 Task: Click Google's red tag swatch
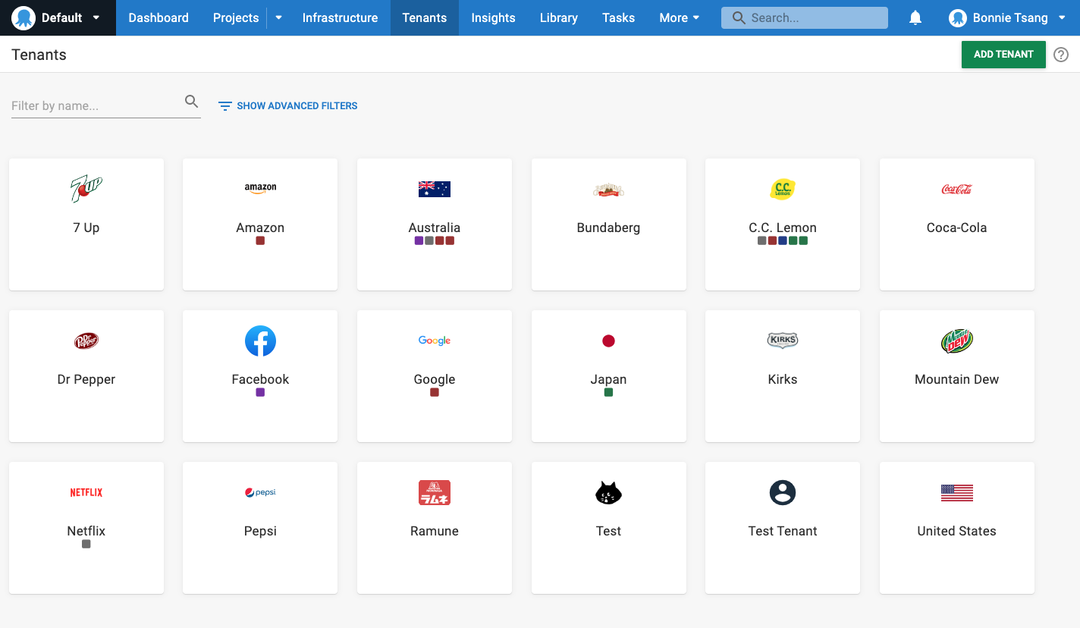click(x=435, y=392)
